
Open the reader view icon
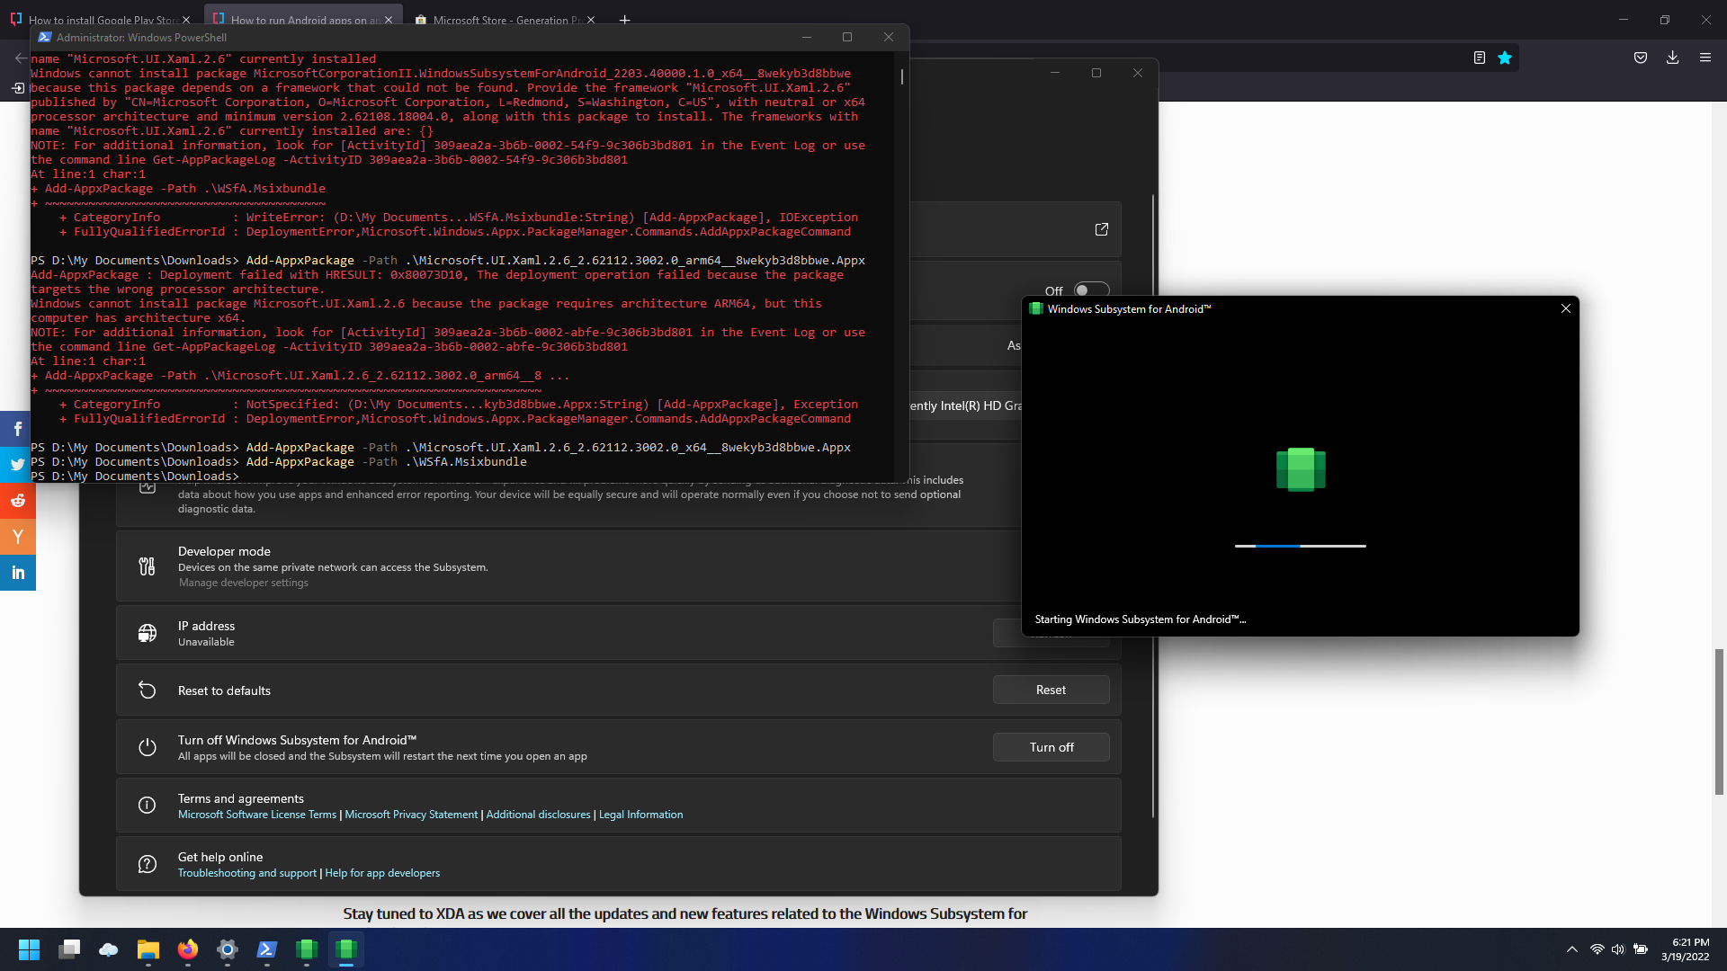tap(1479, 58)
